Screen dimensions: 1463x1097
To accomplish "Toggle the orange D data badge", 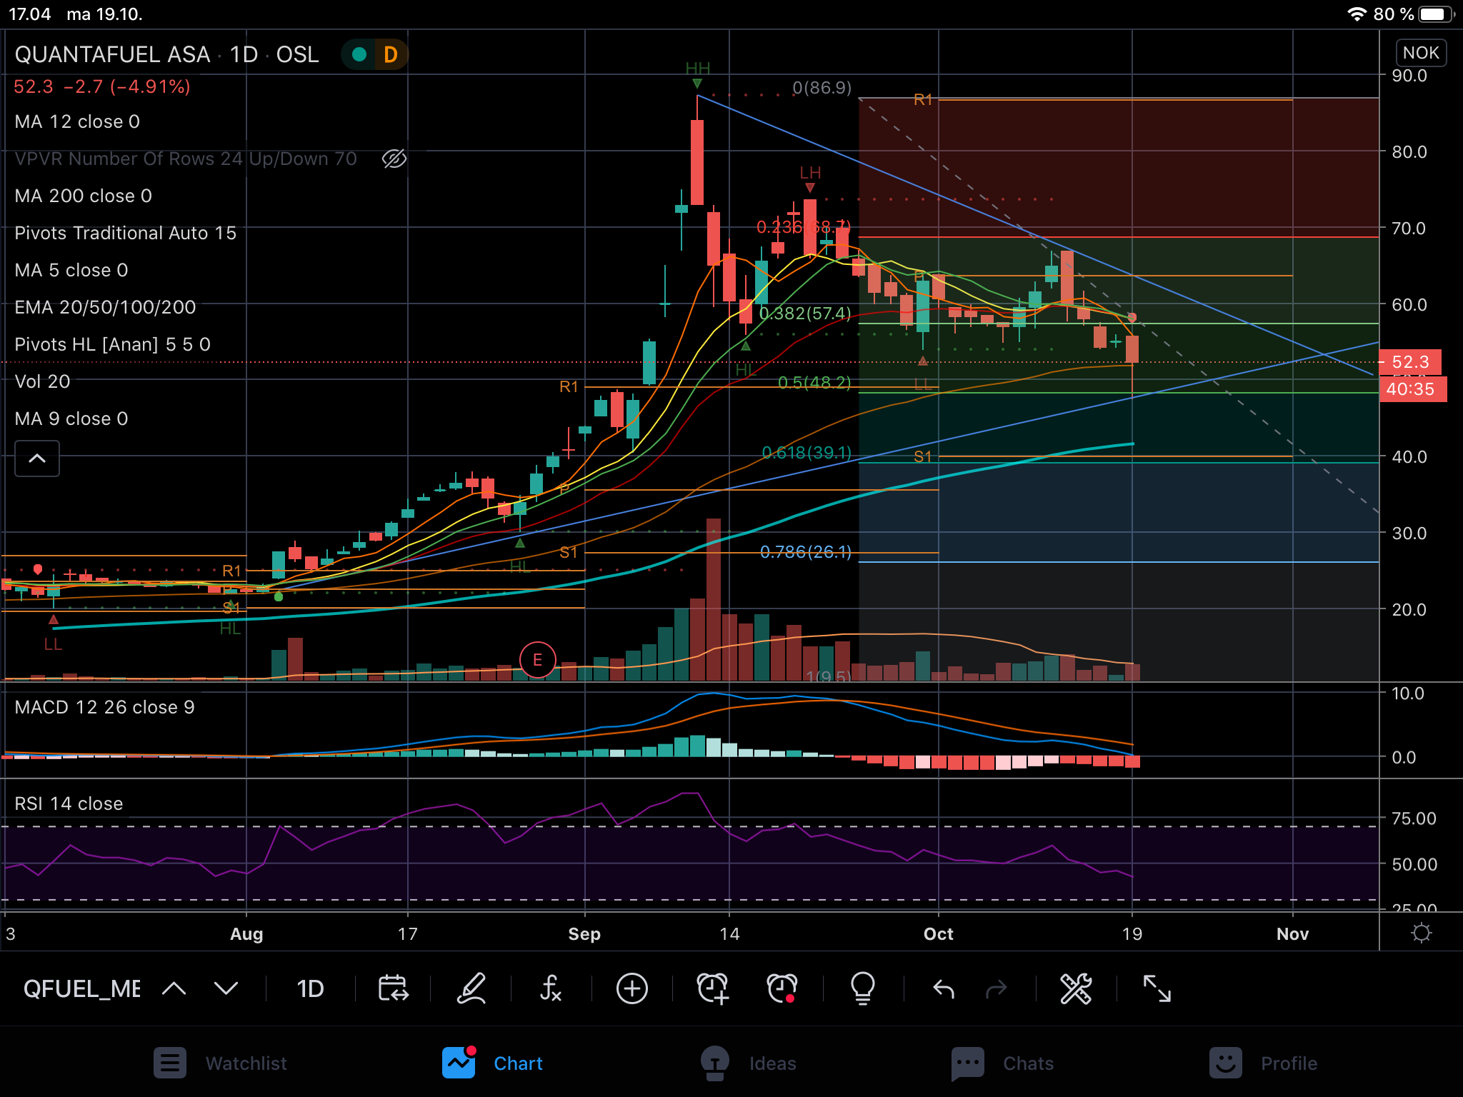I will point(390,54).
